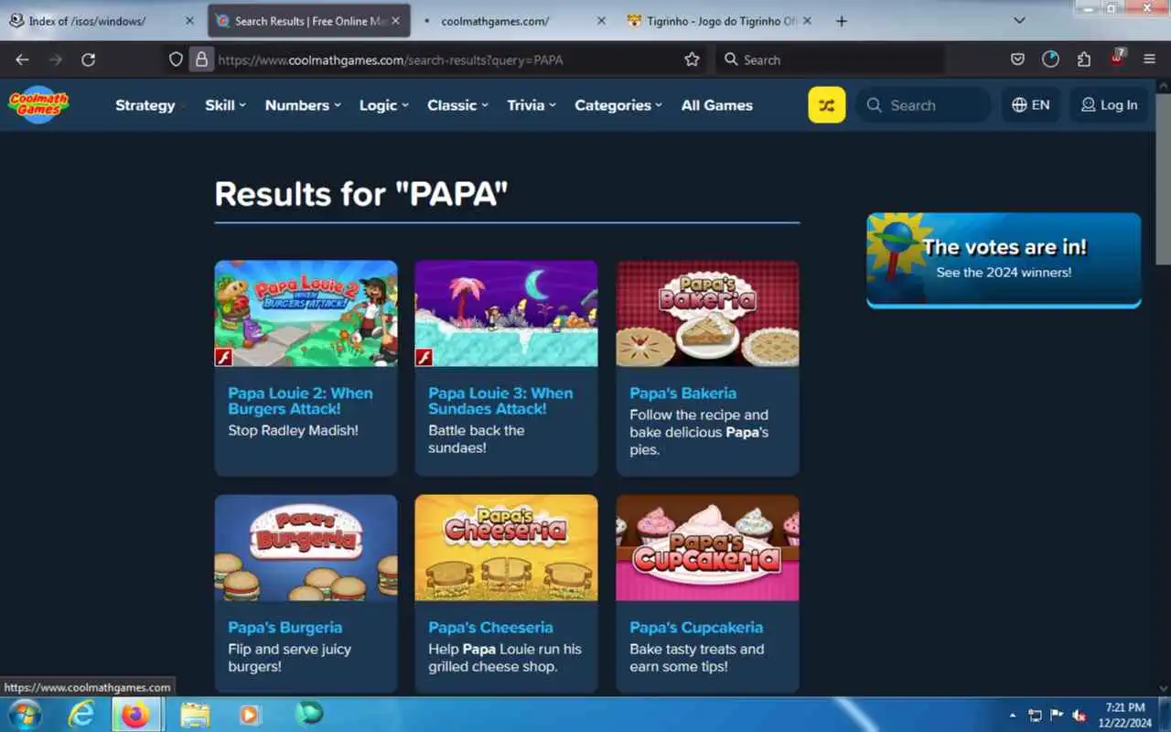Click Papa's Bakeria thumbnail image
Image resolution: width=1171 pixels, height=732 pixels.
[x=707, y=314]
